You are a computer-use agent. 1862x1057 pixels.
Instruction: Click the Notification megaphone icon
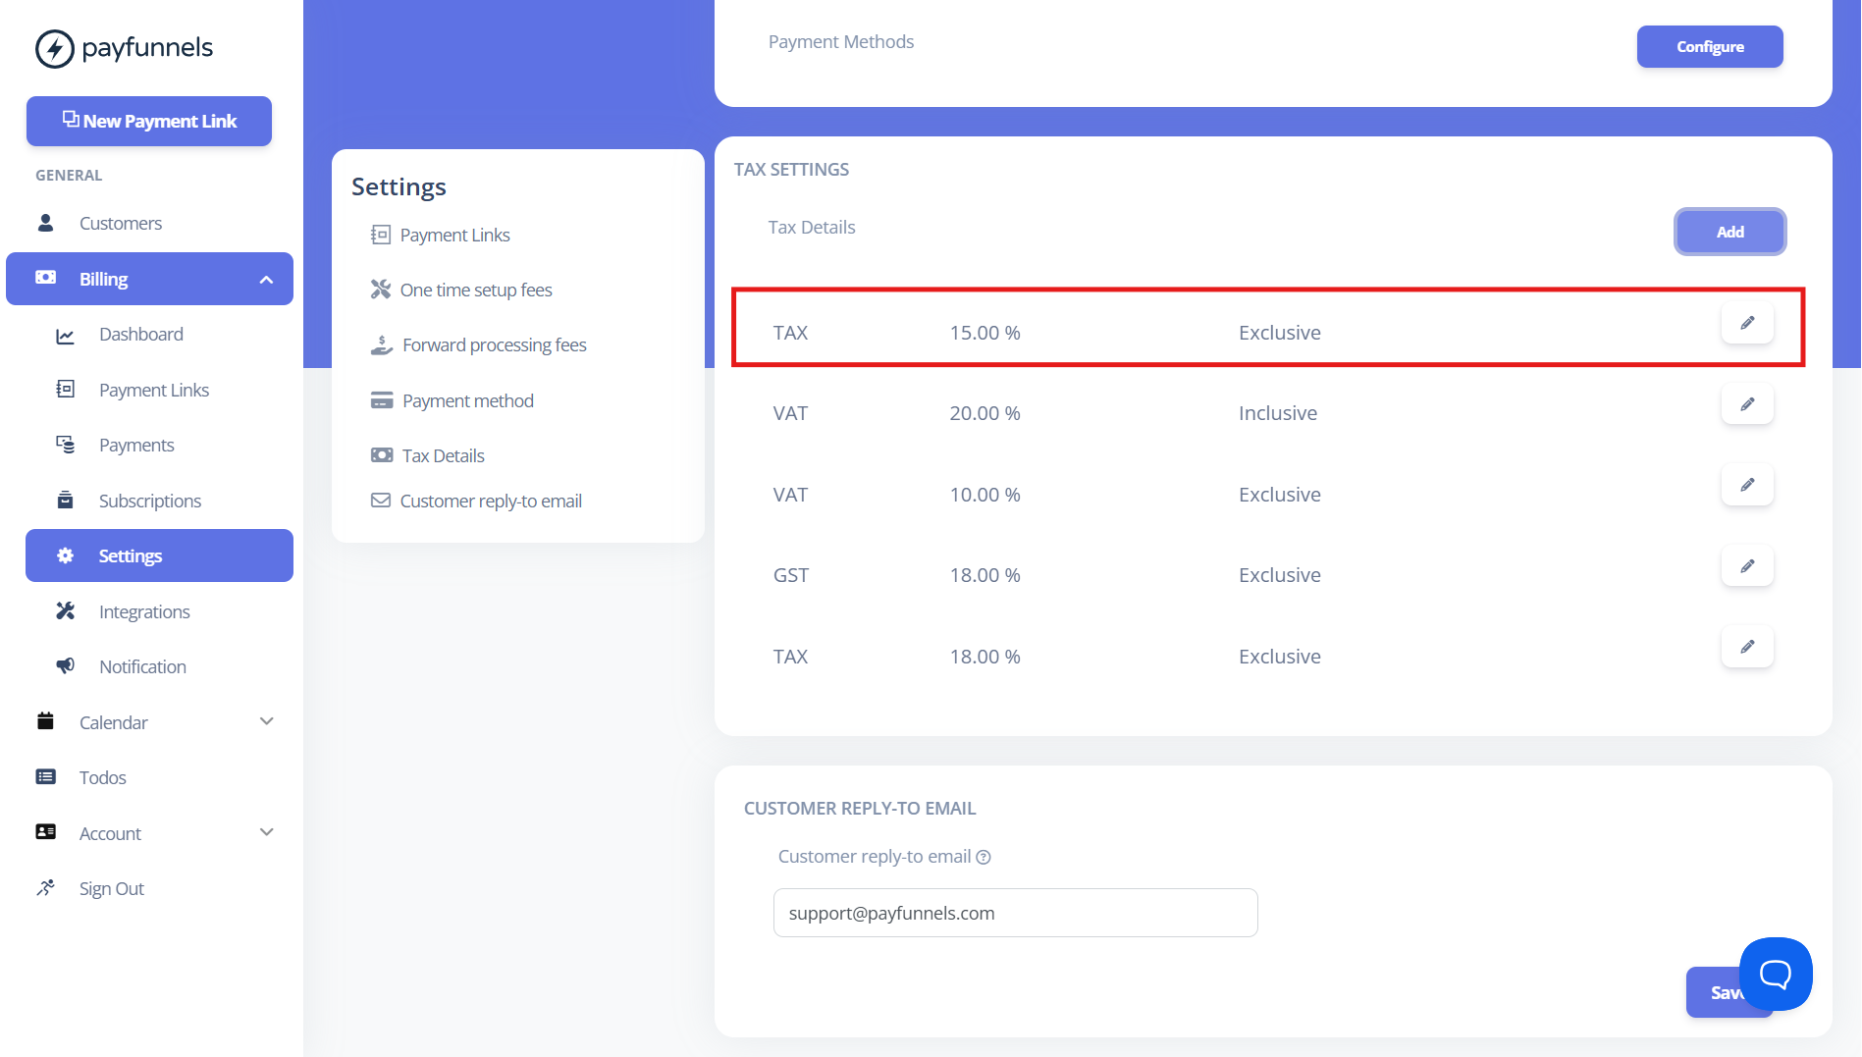click(65, 666)
